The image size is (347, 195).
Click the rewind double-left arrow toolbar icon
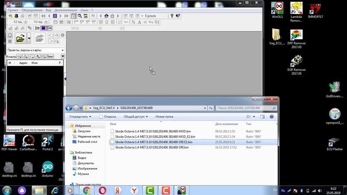tap(43, 16)
